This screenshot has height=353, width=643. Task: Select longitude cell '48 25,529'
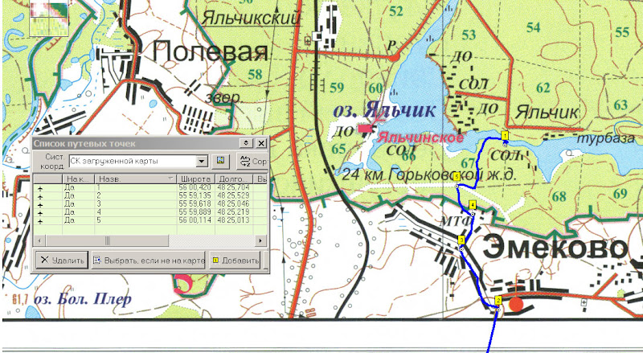click(233, 195)
